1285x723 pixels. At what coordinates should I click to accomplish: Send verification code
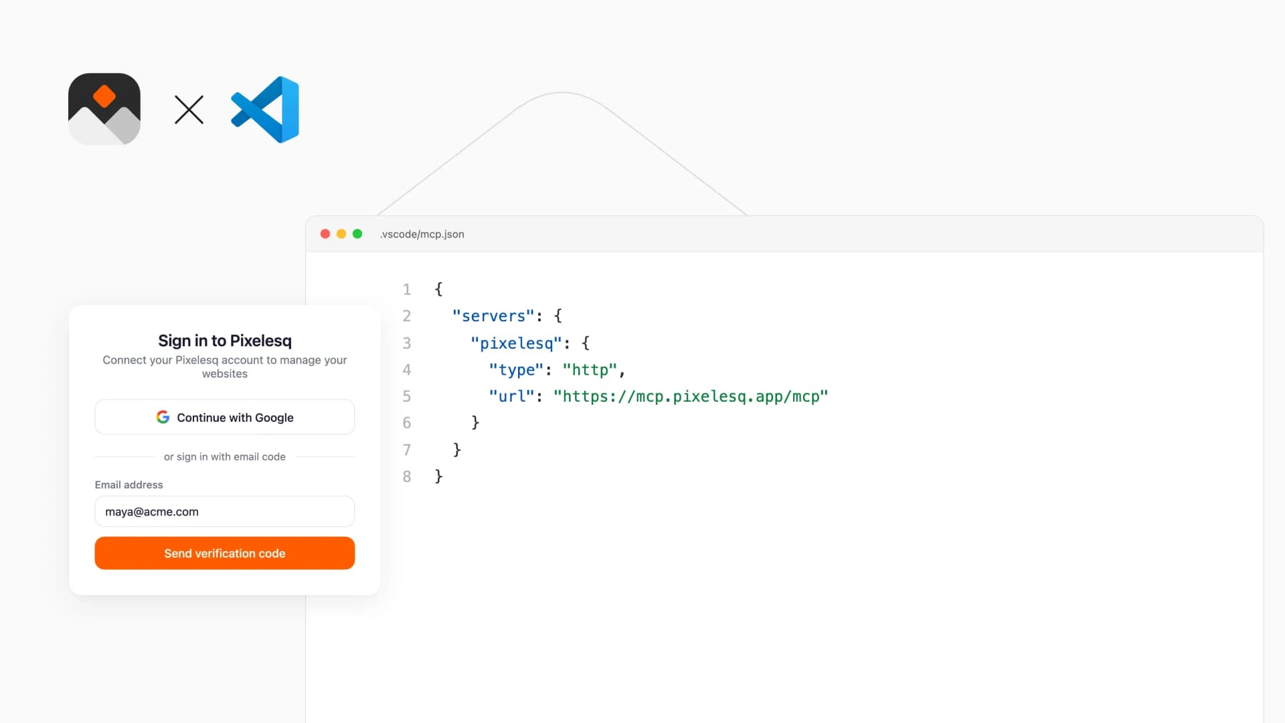pos(225,553)
